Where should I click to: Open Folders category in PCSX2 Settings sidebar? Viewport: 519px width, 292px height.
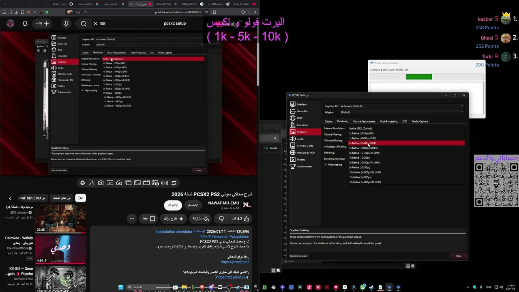coord(305,159)
